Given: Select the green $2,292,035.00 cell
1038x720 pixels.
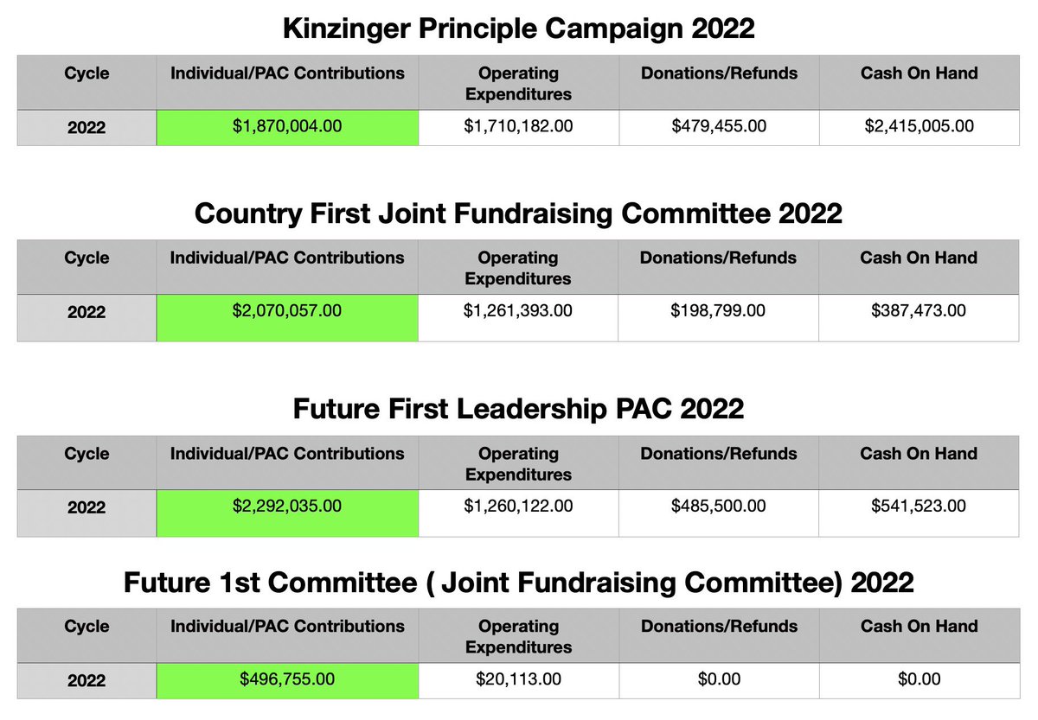Looking at the screenshot, I should (x=287, y=507).
